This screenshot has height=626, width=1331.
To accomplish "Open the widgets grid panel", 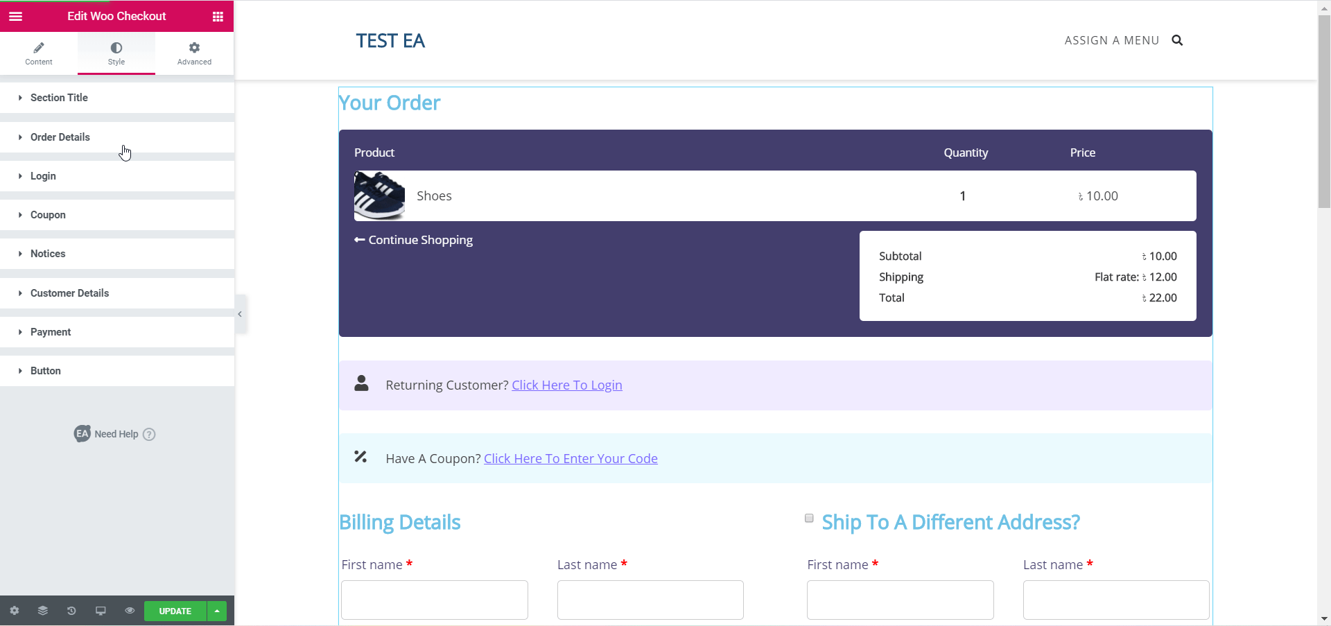I will point(218,16).
